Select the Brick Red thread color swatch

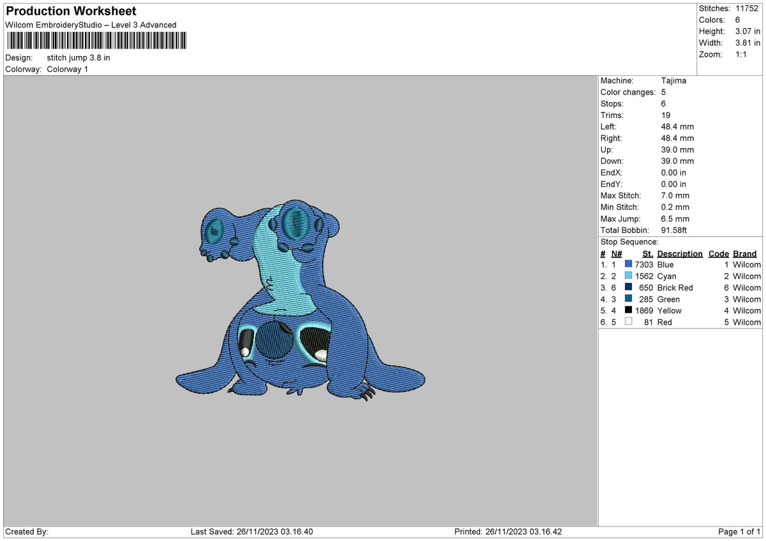coord(629,288)
